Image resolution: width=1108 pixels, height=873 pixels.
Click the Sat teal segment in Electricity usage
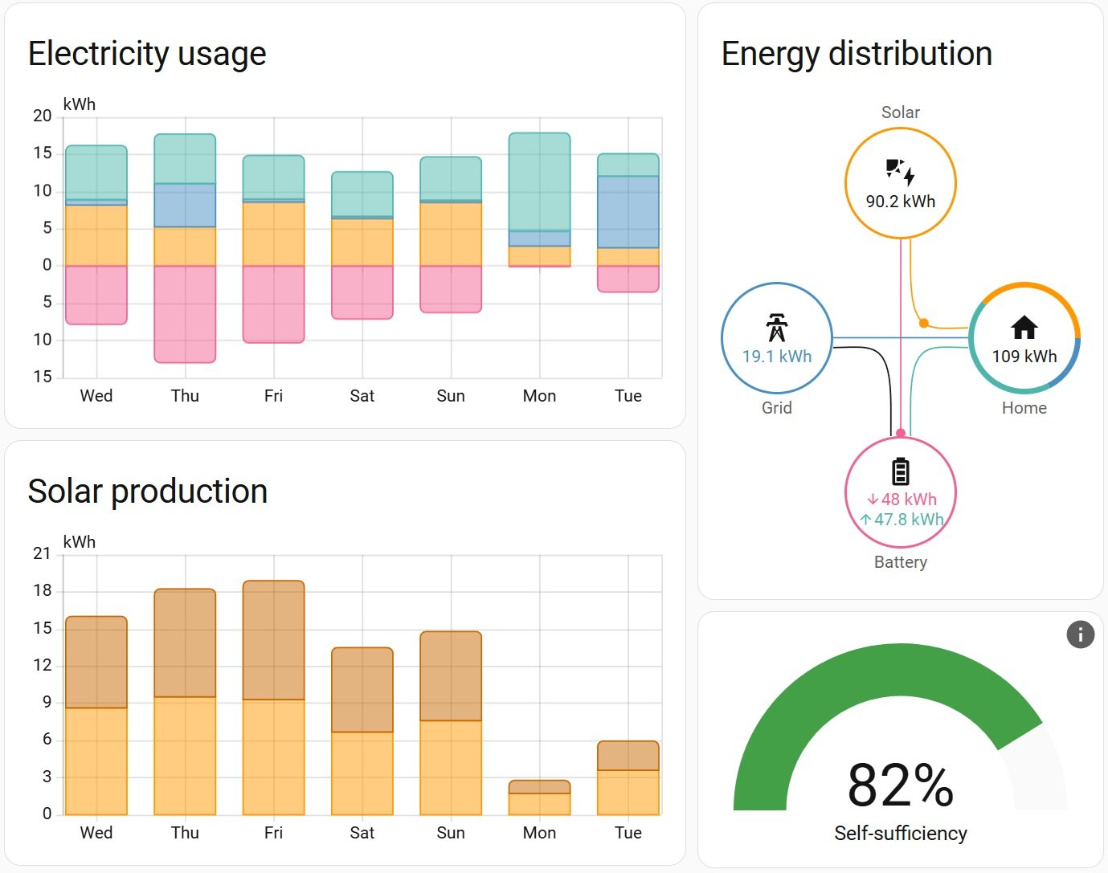(x=362, y=194)
